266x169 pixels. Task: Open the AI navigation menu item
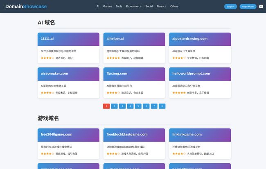(98, 7)
